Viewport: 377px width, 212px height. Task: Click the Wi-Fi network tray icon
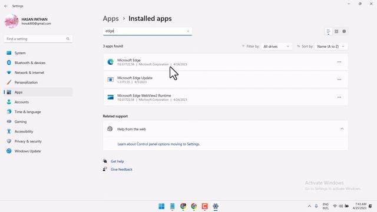335,206
